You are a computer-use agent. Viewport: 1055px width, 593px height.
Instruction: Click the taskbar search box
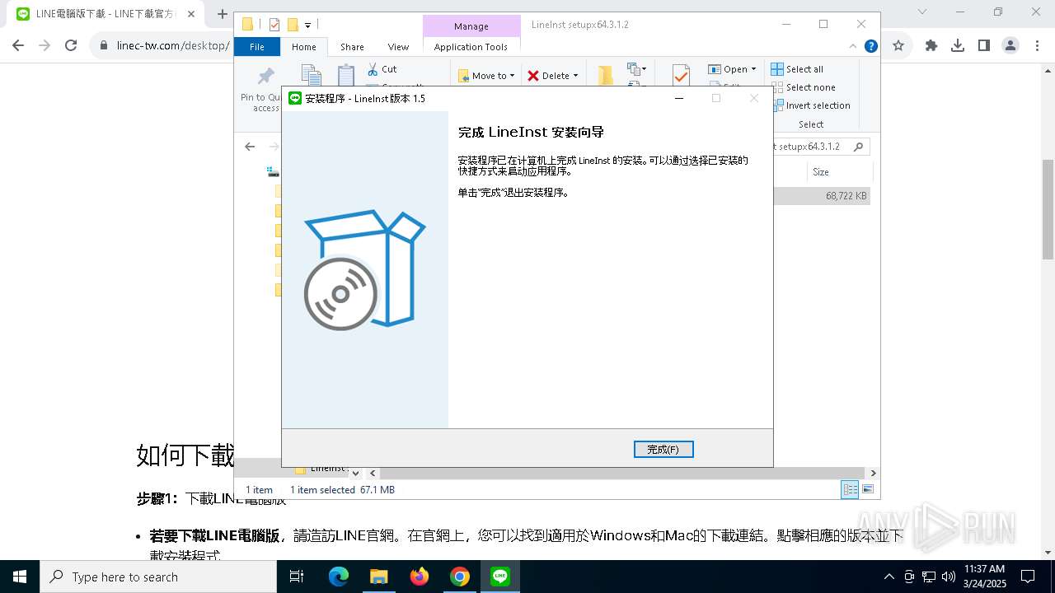(158, 577)
